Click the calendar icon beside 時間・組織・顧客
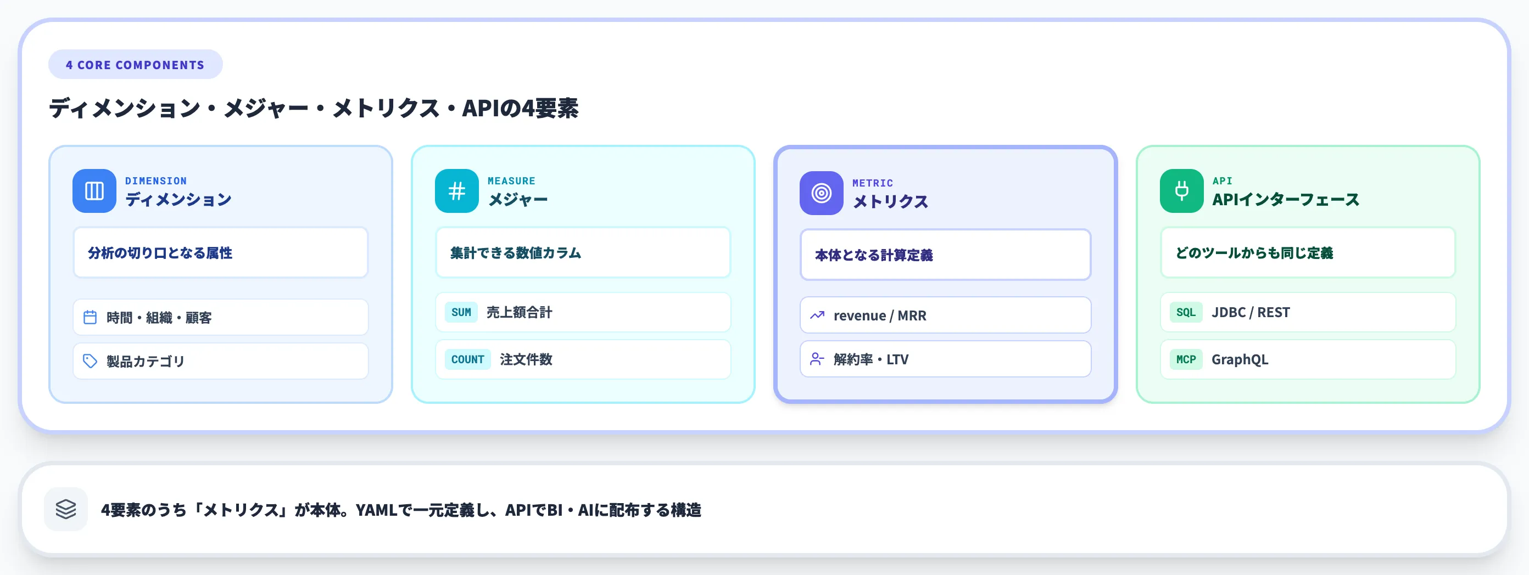Viewport: 1529px width, 575px height. coord(90,317)
